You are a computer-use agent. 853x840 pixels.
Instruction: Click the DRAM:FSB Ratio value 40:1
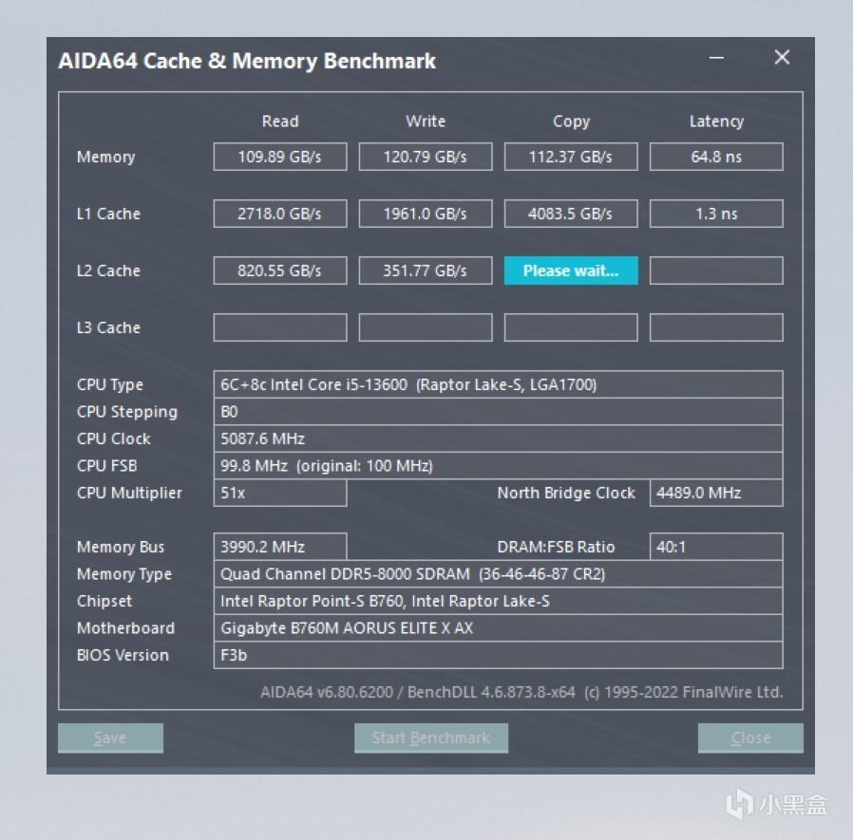pos(716,547)
